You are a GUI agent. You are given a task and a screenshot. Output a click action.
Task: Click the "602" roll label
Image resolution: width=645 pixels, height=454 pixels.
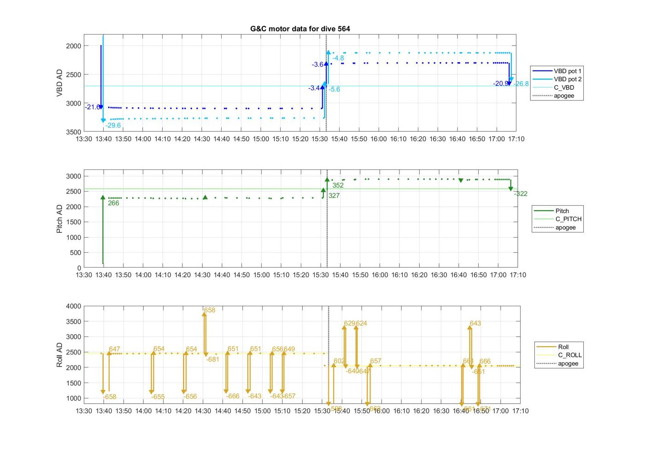pos(339,361)
